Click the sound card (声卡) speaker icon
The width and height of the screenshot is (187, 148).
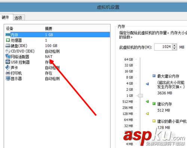point(8,67)
